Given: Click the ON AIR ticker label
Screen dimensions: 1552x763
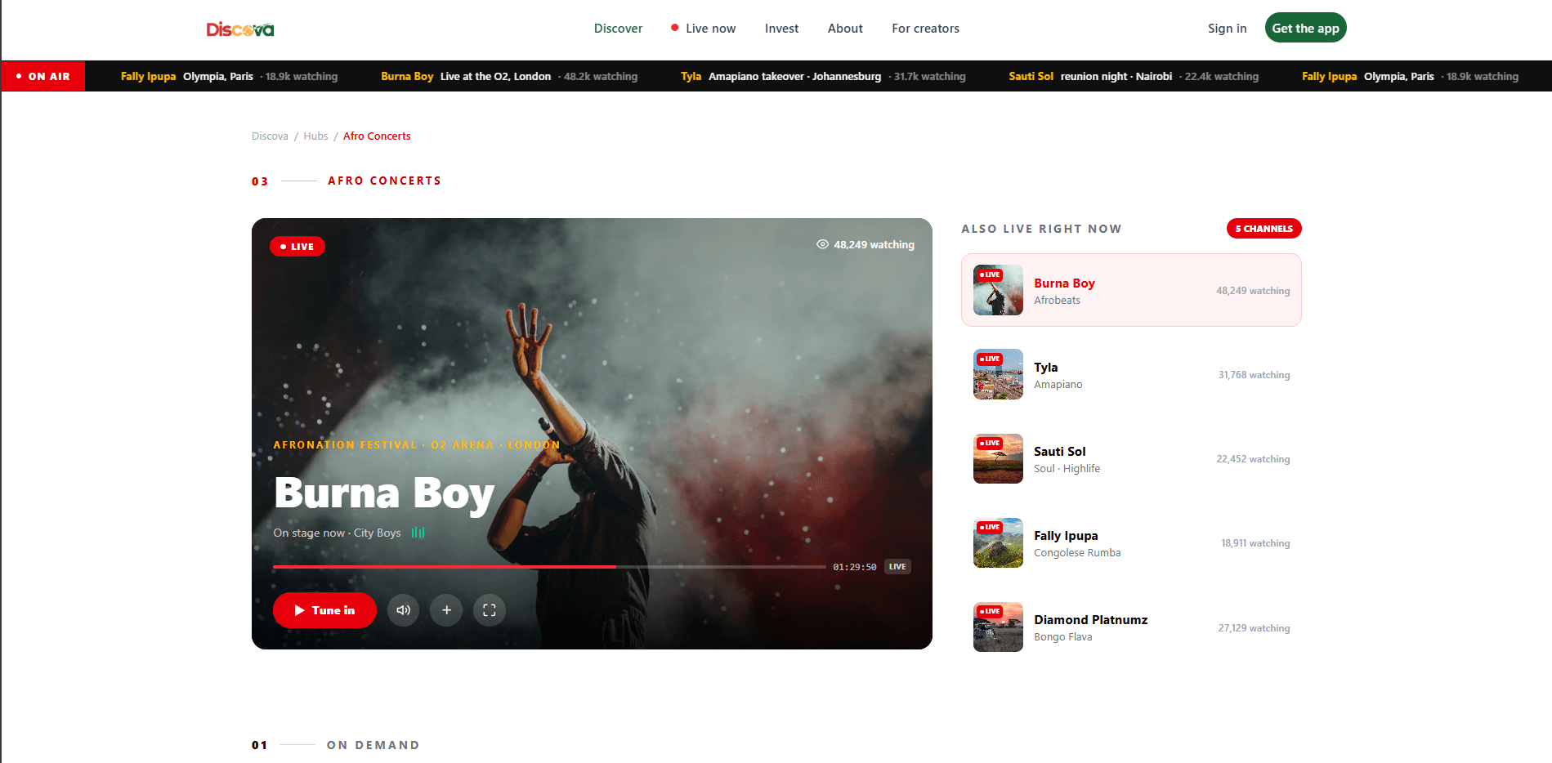Looking at the screenshot, I should [x=43, y=76].
